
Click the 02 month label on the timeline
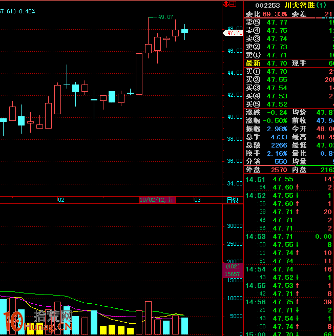(61, 200)
